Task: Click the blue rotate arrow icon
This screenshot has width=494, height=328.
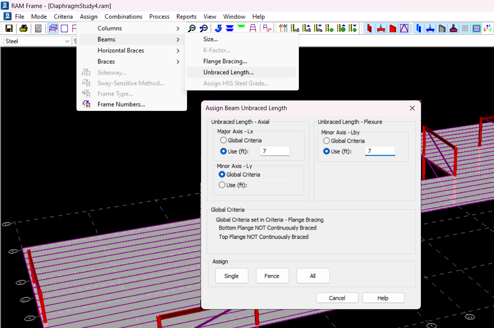Action: point(218,29)
